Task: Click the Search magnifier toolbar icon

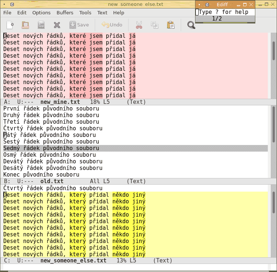Action: click(191, 25)
